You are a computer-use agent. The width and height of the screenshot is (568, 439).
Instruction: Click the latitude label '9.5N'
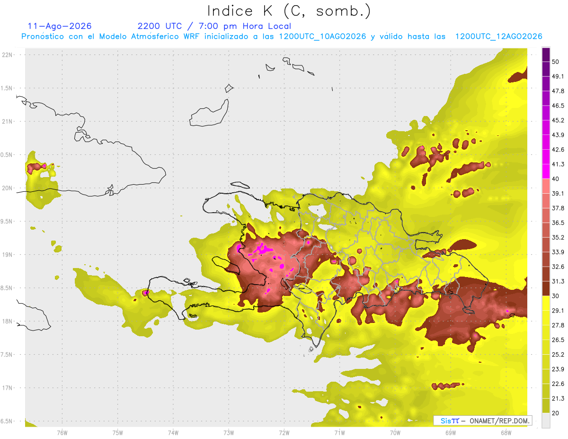pyautogui.click(x=7, y=221)
